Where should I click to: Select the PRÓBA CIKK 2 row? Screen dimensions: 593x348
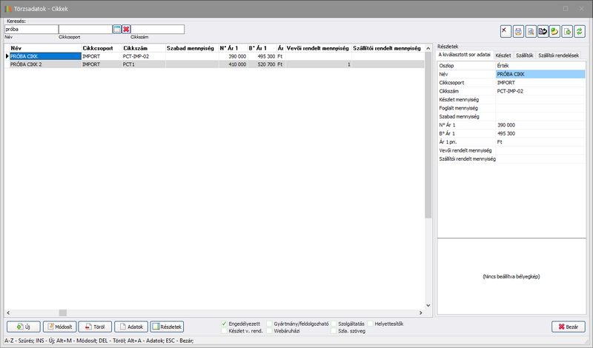click(x=44, y=64)
